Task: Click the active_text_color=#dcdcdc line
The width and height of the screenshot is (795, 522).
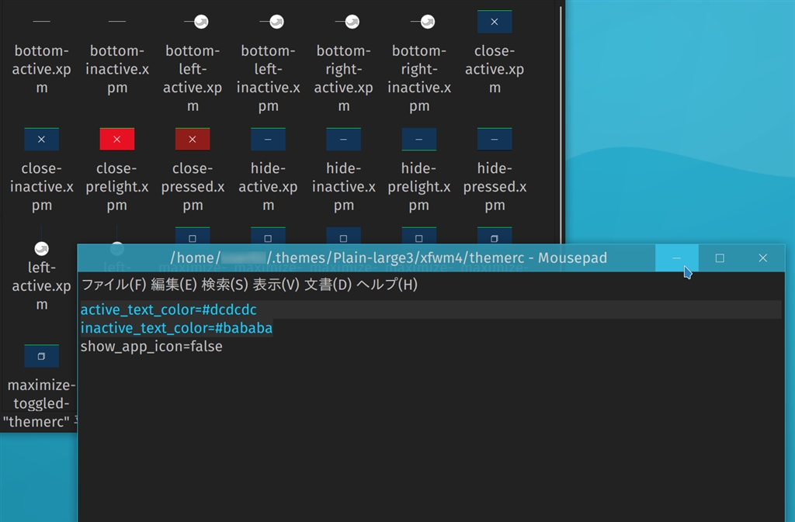Action: point(431,309)
